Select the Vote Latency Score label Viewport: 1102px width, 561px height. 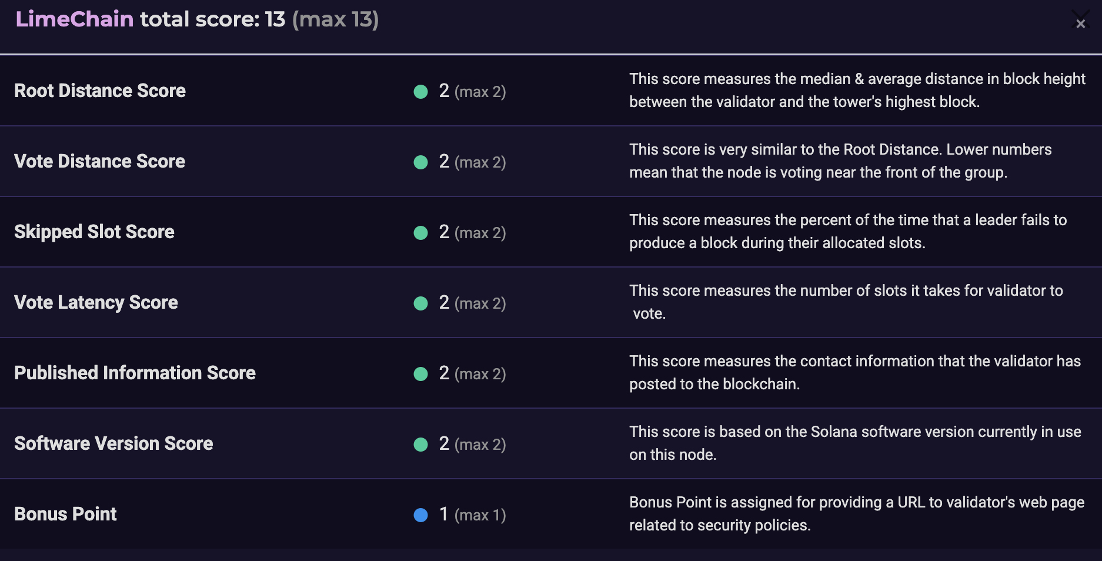pyautogui.click(x=96, y=302)
